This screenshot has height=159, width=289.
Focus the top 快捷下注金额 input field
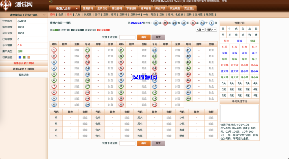pyautogui.click(x=127, y=37)
